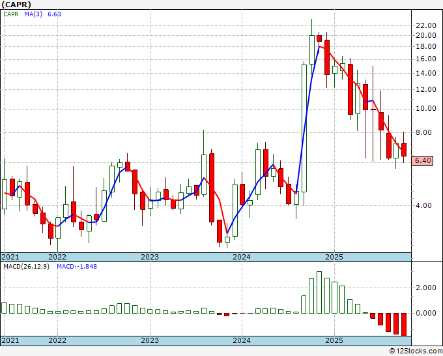The height and width of the screenshot is (356, 443).
Task: Click the 10.00 price axis label
Action: coord(426,109)
